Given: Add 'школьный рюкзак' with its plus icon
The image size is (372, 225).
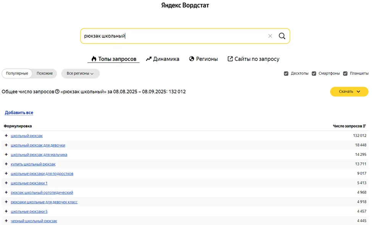Looking at the screenshot, I should [6, 136].
